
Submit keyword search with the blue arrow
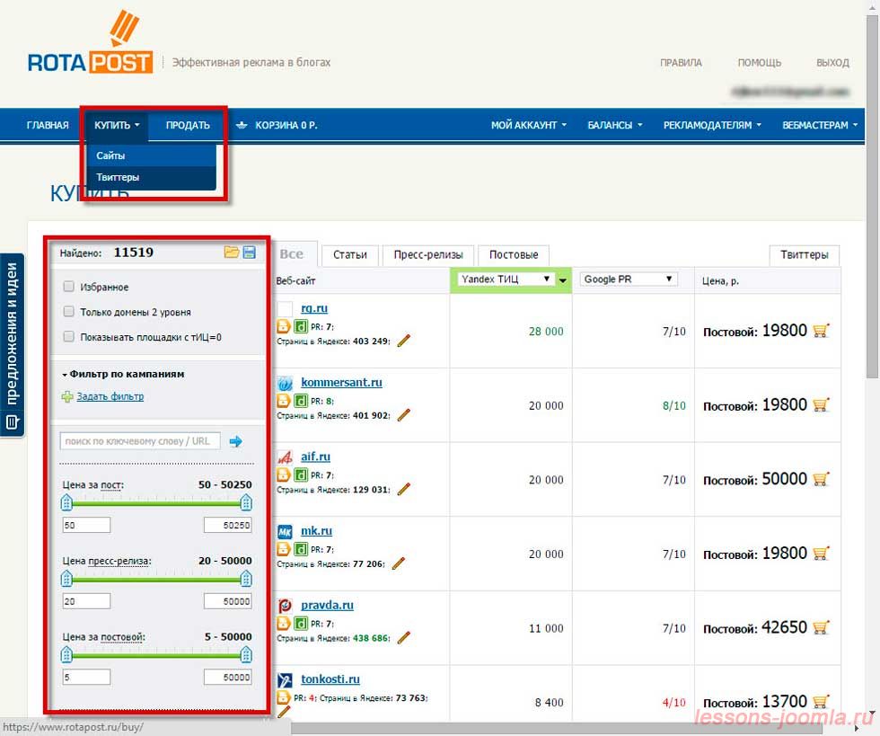click(235, 441)
